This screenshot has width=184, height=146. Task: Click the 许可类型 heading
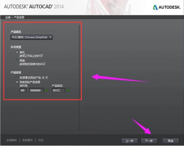[x=16, y=47]
